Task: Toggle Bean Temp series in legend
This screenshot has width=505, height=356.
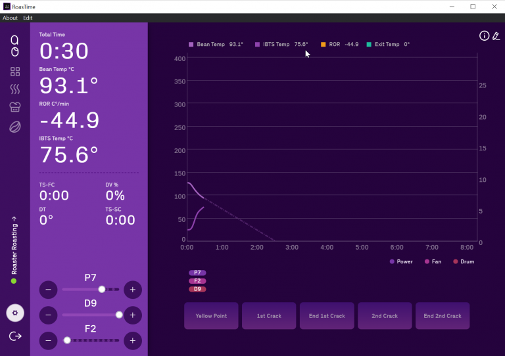Action: 216,45
